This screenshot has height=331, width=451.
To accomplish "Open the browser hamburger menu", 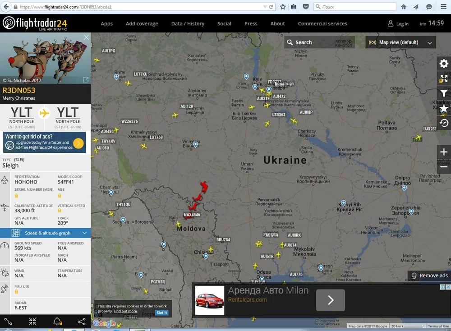I will 443,7.
